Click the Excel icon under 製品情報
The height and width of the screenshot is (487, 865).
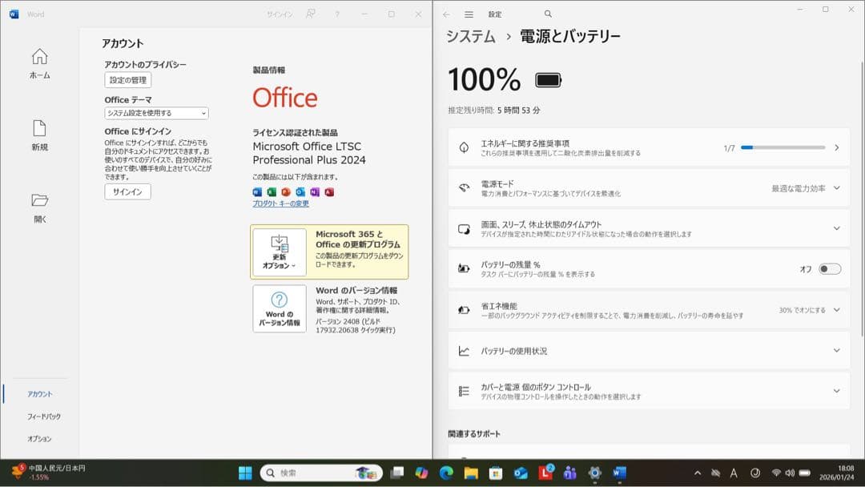click(x=271, y=193)
